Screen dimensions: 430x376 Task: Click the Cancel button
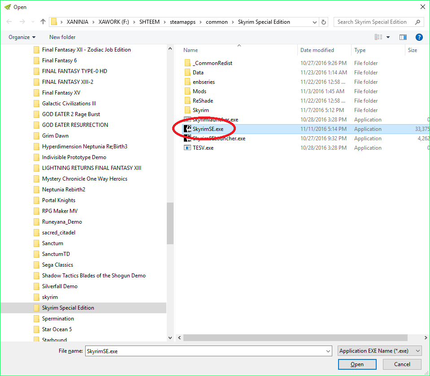[402, 364]
